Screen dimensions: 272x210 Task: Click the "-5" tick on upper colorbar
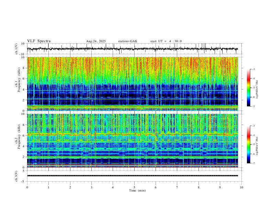point(253,88)
